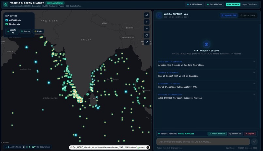Toggle the Shores map overlay
Viewport: 263px width, 151px height.
(25, 31)
